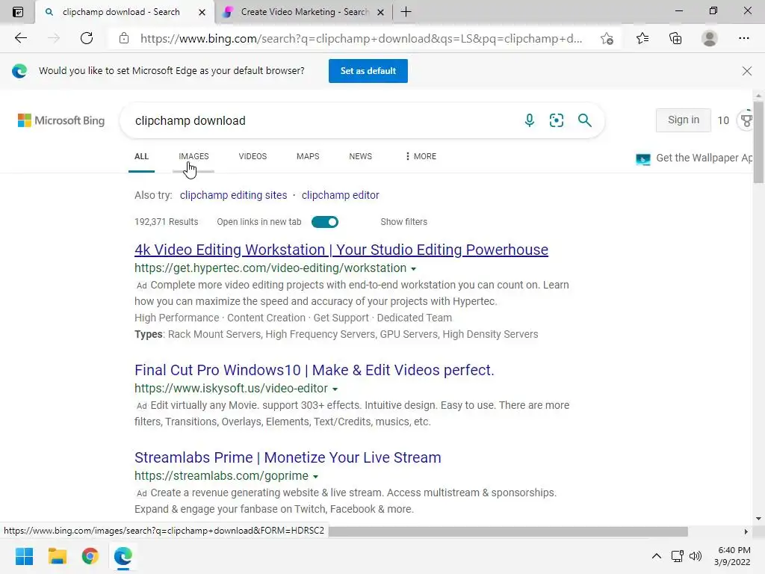Image resolution: width=765 pixels, height=574 pixels.
Task: Show hidden tray icons chevron
Action: (x=657, y=556)
